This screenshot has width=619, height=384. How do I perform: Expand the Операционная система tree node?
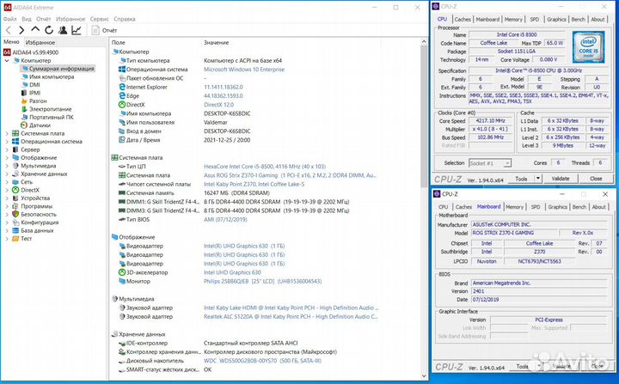[x=7, y=142]
